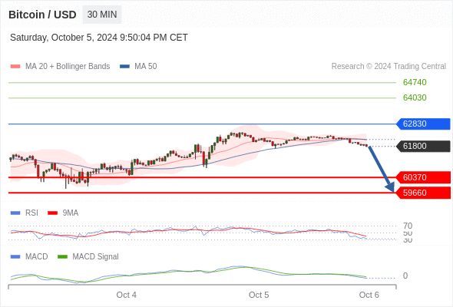Click the blue downward forecast arrow head
Viewport: 453px width, 307px height.
tap(390, 187)
